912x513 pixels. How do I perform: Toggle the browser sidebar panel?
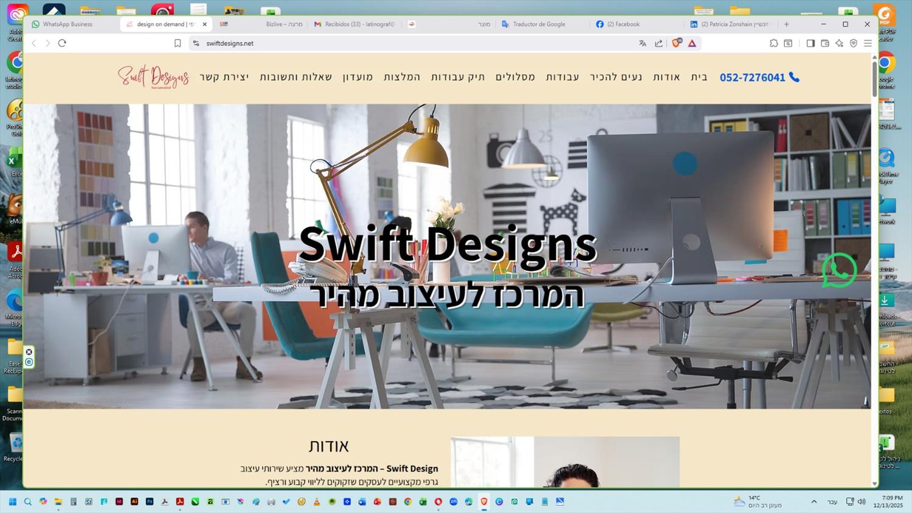point(810,43)
